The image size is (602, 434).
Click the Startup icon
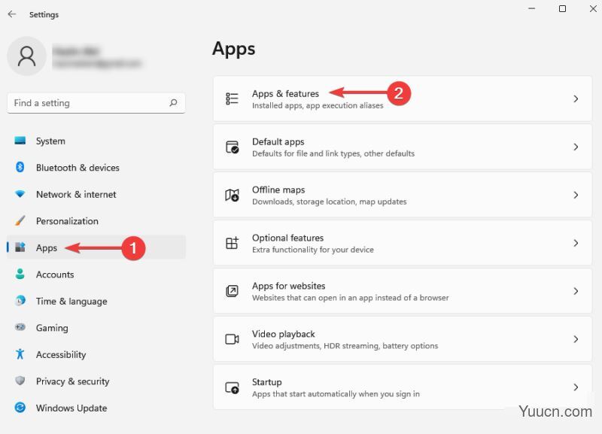[x=232, y=387]
